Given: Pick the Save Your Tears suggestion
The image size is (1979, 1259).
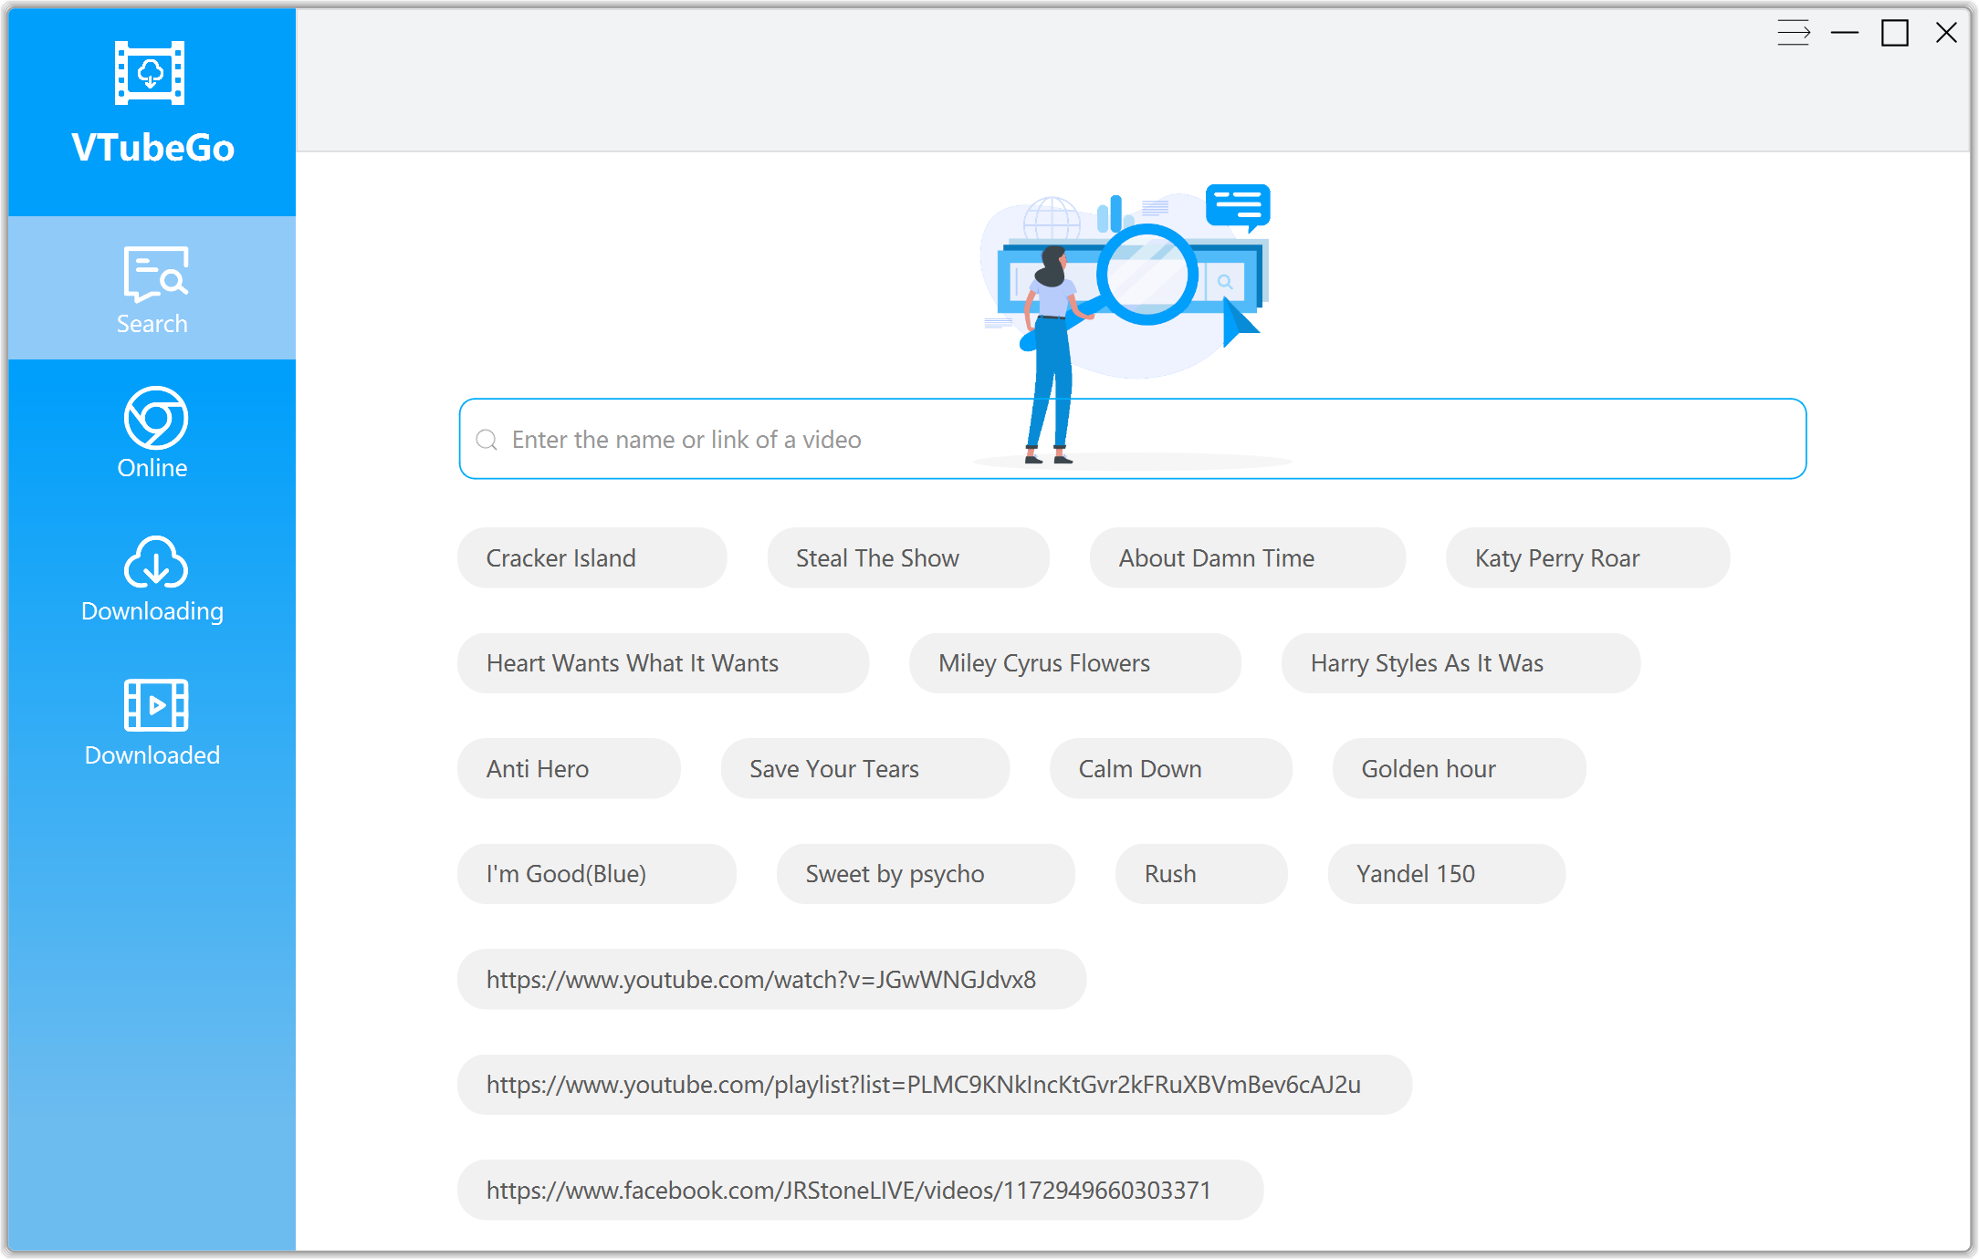Looking at the screenshot, I should [865, 769].
